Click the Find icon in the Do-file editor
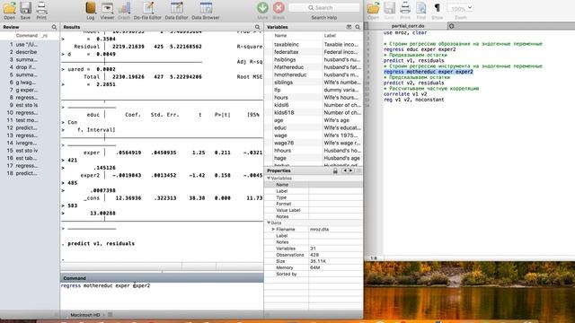 pos(421,8)
